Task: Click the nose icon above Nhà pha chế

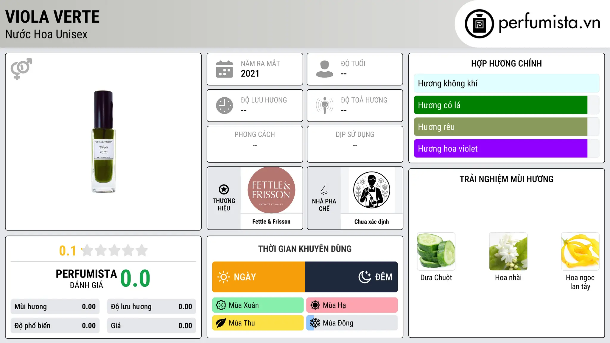Action: 324,189
